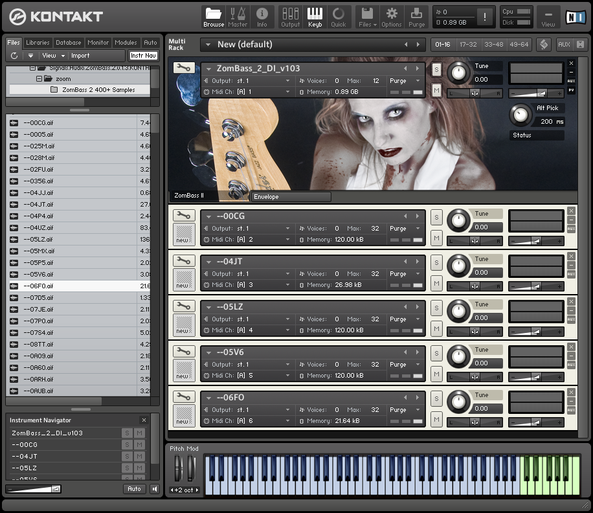Image resolution: width=593 pixels, height=513 pixels.
Task: Toggle the Instr Nav button
Action: click(143, 56)
